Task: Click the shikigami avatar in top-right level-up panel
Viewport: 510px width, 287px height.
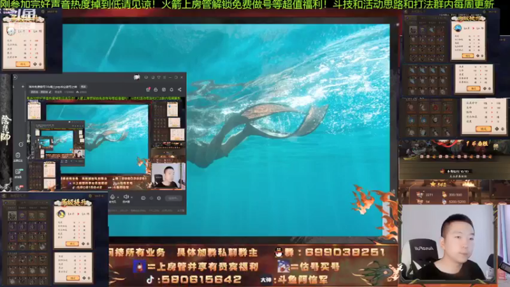Action: click(458, 28)
